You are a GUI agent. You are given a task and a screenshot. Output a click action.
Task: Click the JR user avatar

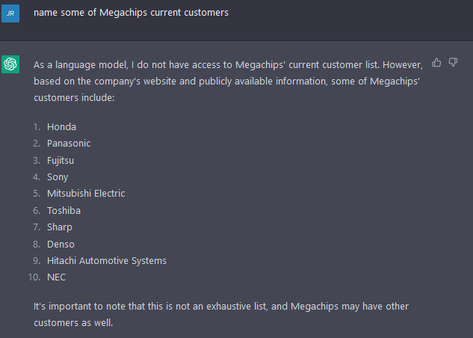[x=10, y=13]
